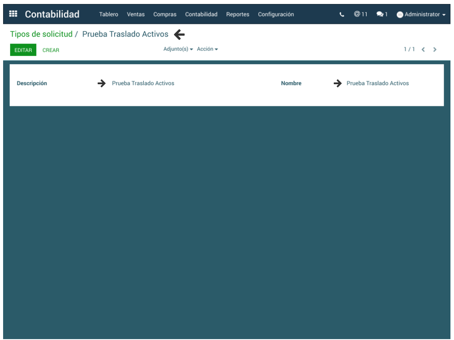Expand the Adjunto(s) dropdown
The height and width of the screenshot is (340, 454).
click(x=178, y=49)
